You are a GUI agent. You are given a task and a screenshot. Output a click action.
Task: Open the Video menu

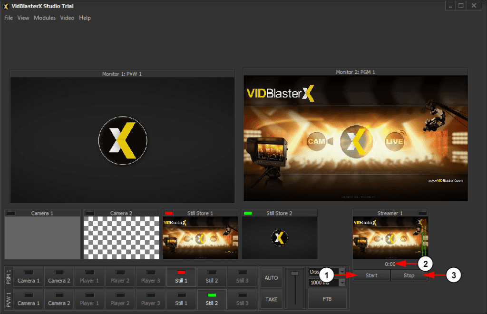click(x=67, y=18)
